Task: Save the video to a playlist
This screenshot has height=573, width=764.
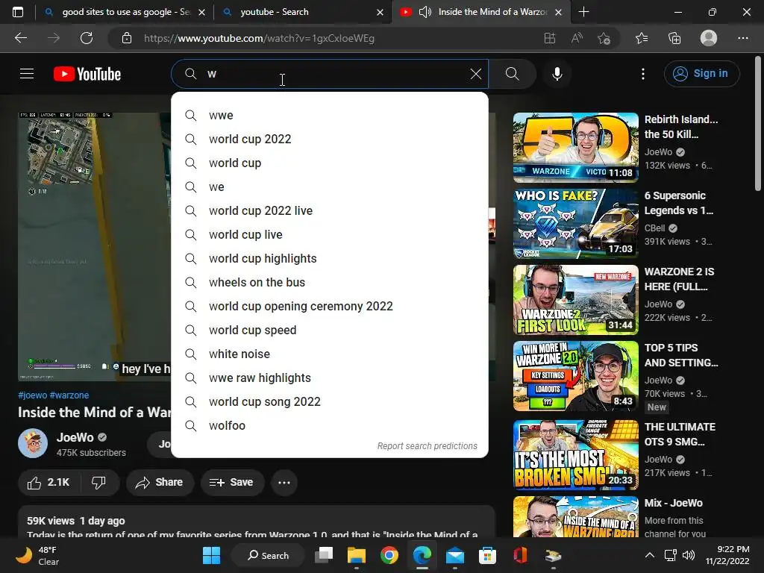Action: pyautogui.click(x=231, y=483)
